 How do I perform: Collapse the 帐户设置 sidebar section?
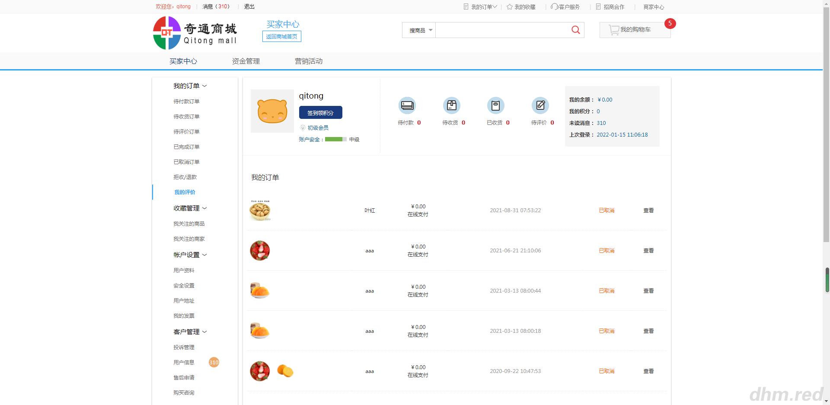pyautogui.click(x=205, y=255)
